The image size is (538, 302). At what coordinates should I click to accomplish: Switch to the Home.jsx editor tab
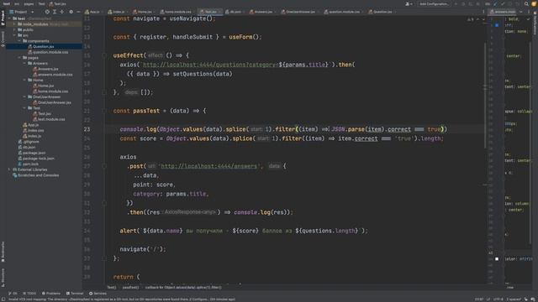[x=143, y=12]
